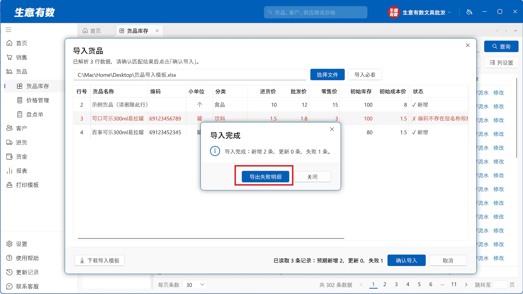Open 货品 section in sidebar
Image resolution: width=523 pixels, height=294 pixels.
click(x=17, y=72)
